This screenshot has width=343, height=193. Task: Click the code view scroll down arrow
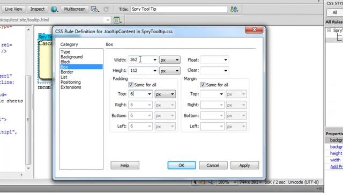tap(28, 168)
